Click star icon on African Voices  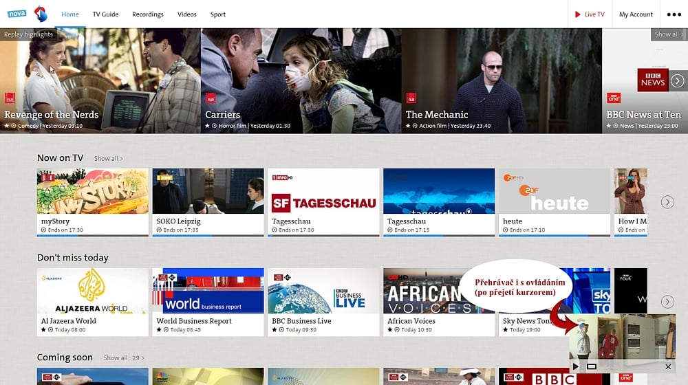389,330
